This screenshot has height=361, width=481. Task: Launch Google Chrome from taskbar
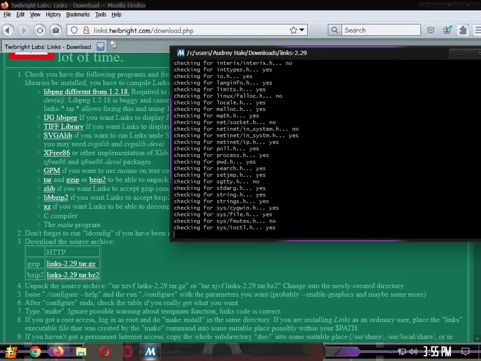tap(35, 352)
